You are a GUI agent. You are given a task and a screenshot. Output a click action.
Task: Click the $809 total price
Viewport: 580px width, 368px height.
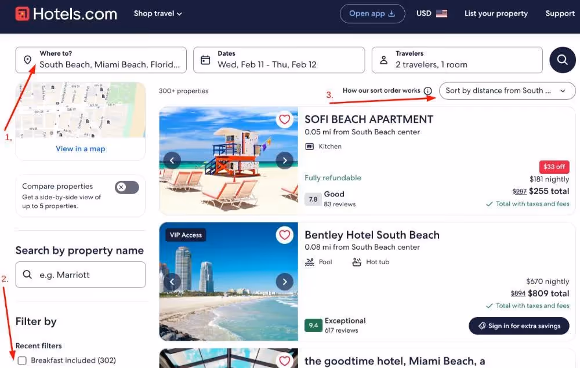pos(549,293)
